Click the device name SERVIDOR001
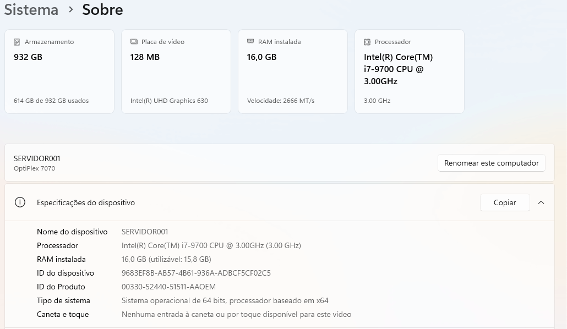567x329 pixels. 37,158
